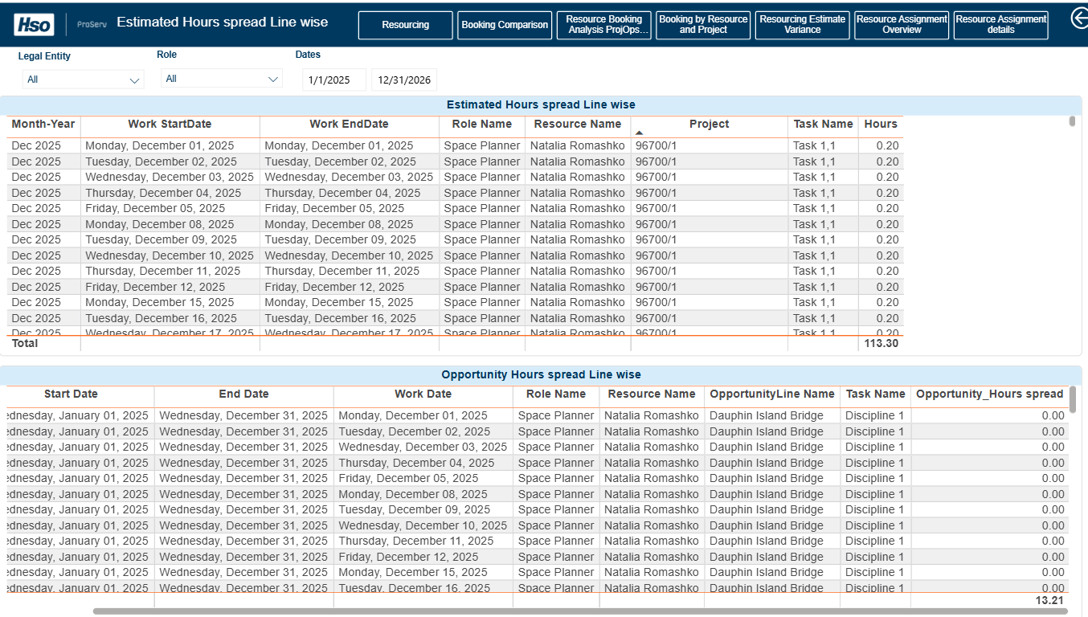Open Resourcing Estimate Variance report
The height and width of the screenshot is (617, 1088).
(802, 25)
